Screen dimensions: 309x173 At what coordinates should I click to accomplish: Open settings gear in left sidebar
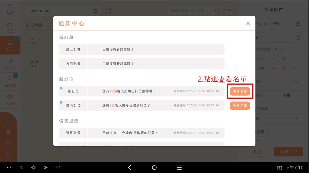click(x=8, y=155)
